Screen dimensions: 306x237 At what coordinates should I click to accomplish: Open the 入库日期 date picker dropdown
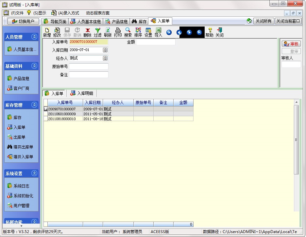click(105, 50)
